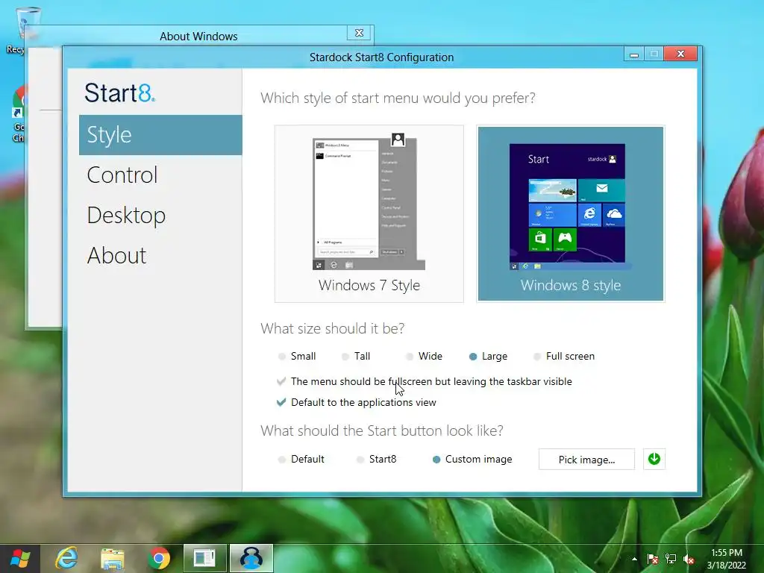Open the Desktop settings section
764x573 pixels.
pyautogui.click(x=126, y=216)
